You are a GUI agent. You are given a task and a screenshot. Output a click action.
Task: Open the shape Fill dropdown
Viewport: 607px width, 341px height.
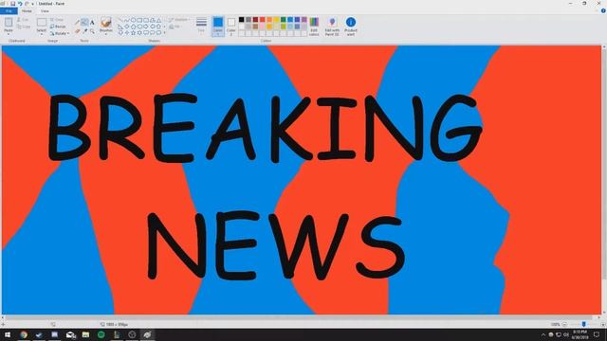click(175, 27)
